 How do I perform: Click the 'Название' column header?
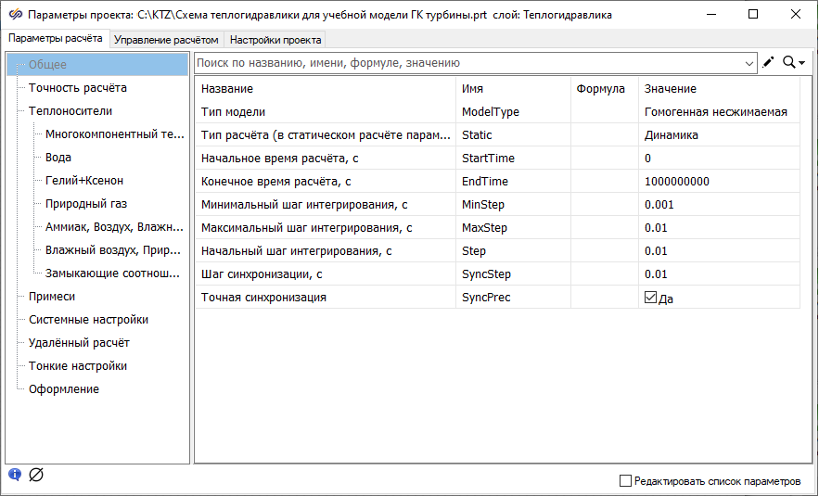[x=227, y=89]
